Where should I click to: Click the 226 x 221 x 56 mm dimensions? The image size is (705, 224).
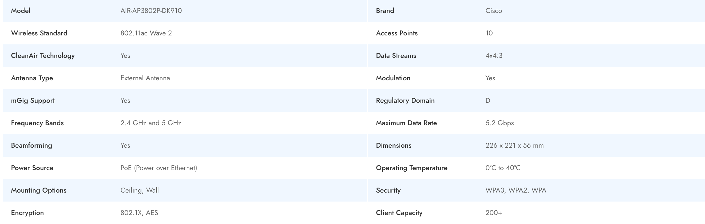coord(514,145)
